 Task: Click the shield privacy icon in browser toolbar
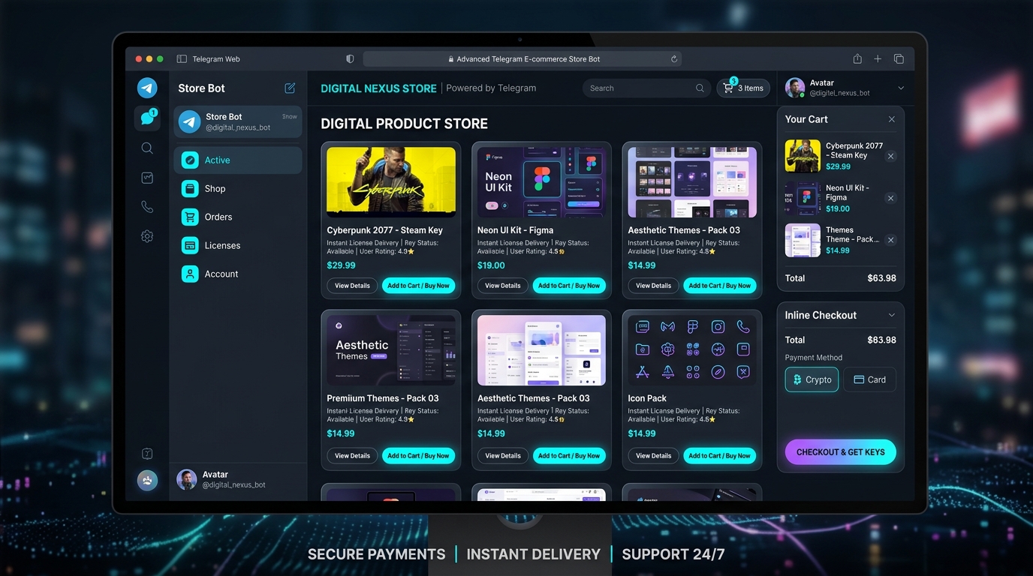(x=350, y=58)
